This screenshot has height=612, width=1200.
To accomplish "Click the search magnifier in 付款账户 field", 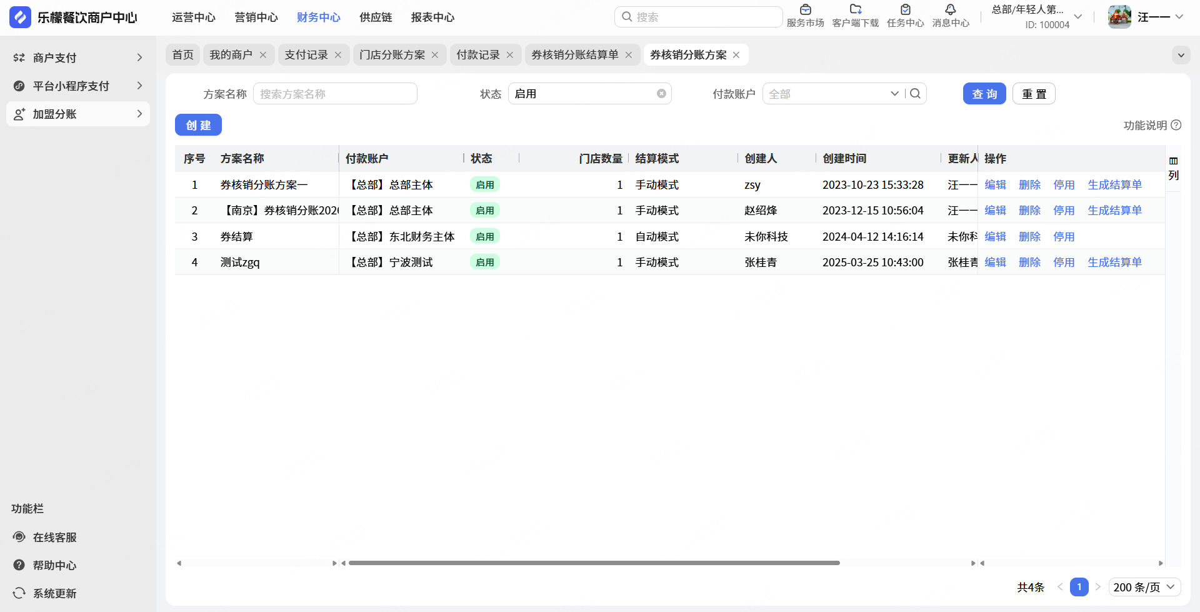I will (x=915, y=94).
